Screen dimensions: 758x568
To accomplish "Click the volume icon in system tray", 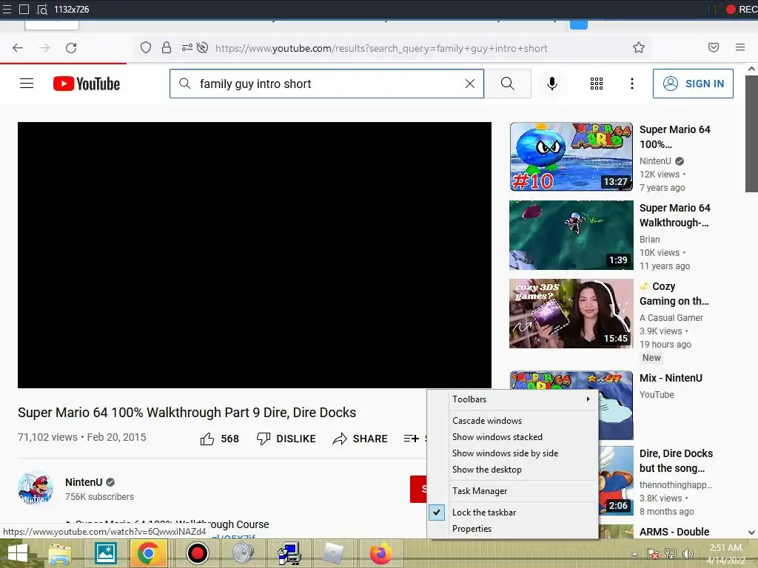I will tap(688, 554).
